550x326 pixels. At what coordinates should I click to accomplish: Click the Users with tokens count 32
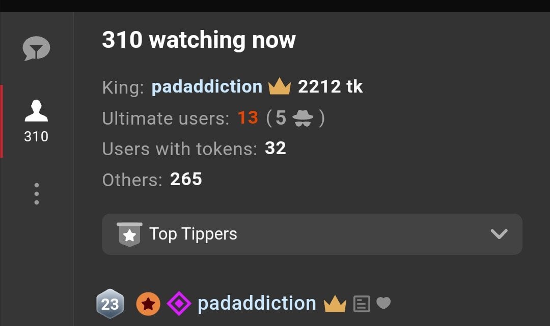tap(276, 149)
